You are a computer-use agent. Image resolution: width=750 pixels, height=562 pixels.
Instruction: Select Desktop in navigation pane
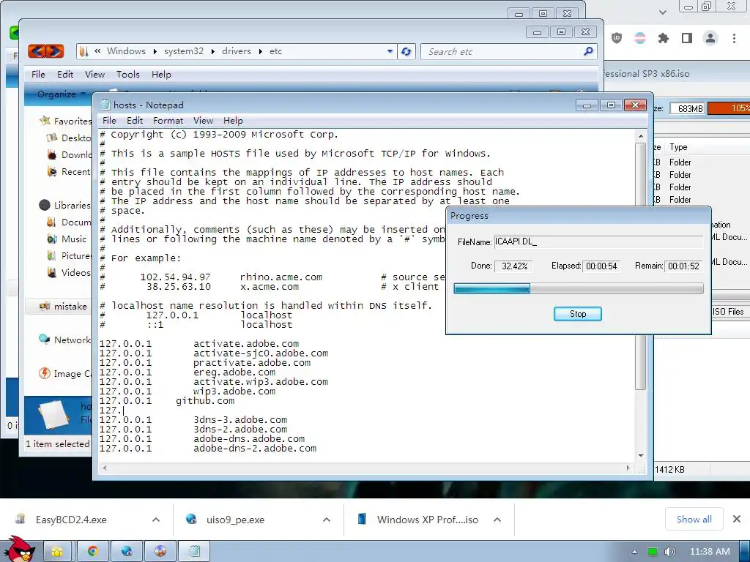[68, 138]
